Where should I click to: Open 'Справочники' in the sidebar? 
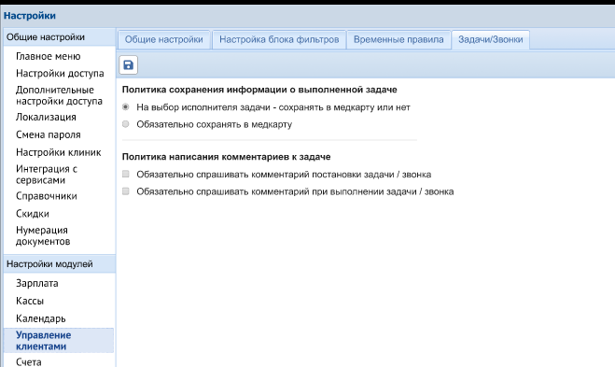pos(47,196)
